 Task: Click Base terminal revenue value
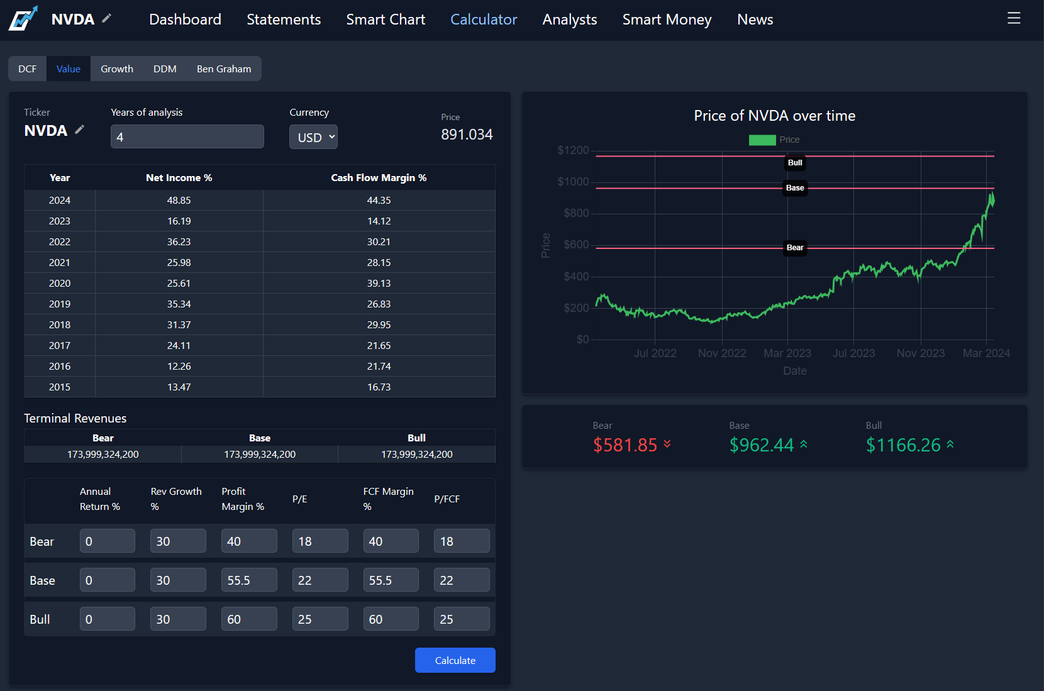point(260,454)
